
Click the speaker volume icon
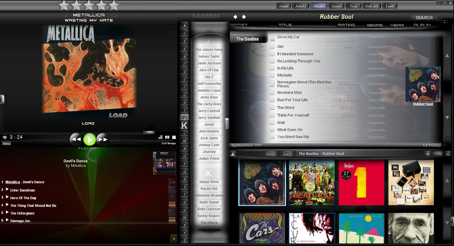[5, 137]
